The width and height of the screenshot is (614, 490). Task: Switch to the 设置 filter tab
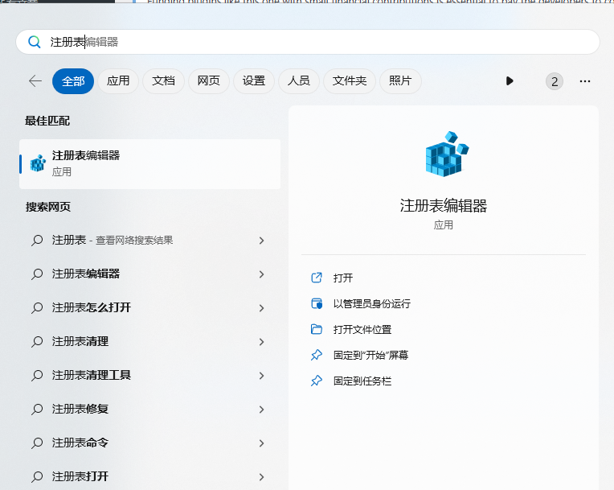pos(254,81)
